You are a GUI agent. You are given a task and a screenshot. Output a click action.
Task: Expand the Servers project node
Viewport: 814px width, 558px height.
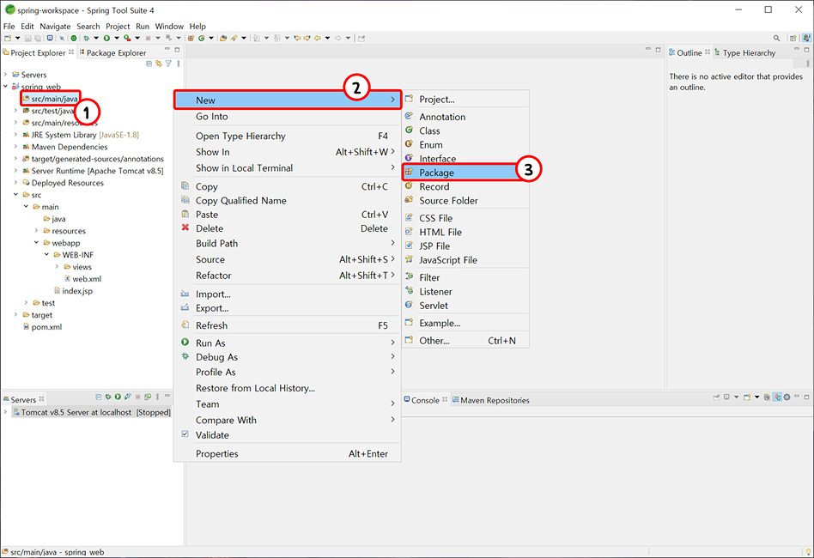pos(6,75)
